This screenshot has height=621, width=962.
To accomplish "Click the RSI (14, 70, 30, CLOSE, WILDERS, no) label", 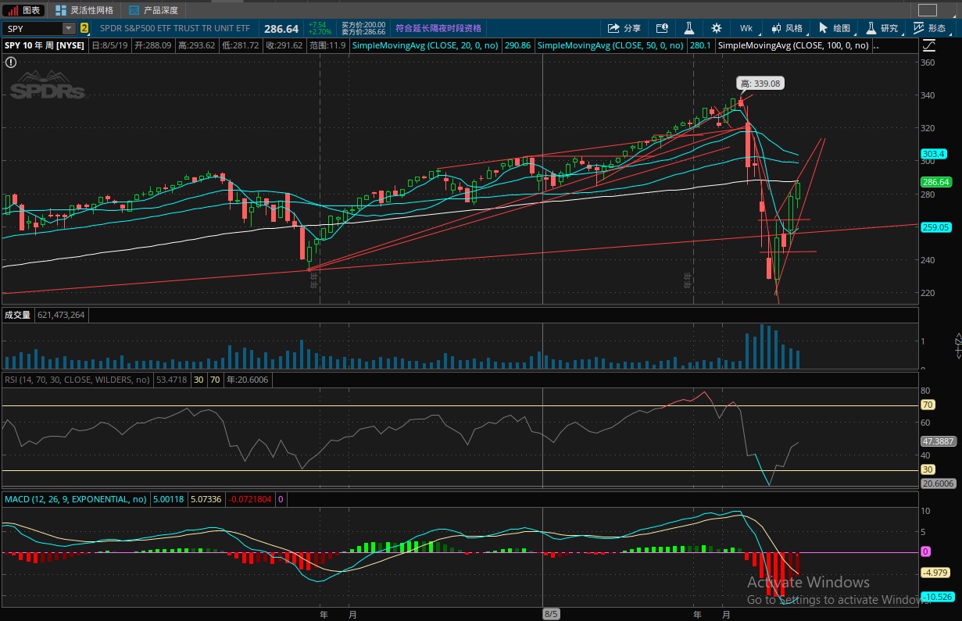I will pyautogui.click(x=77, y=380).
